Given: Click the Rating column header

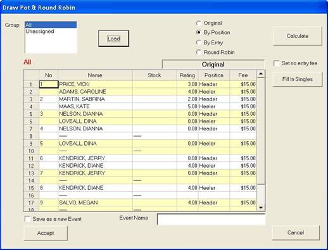Looking at the screenshot, I should tap(187, 75).
